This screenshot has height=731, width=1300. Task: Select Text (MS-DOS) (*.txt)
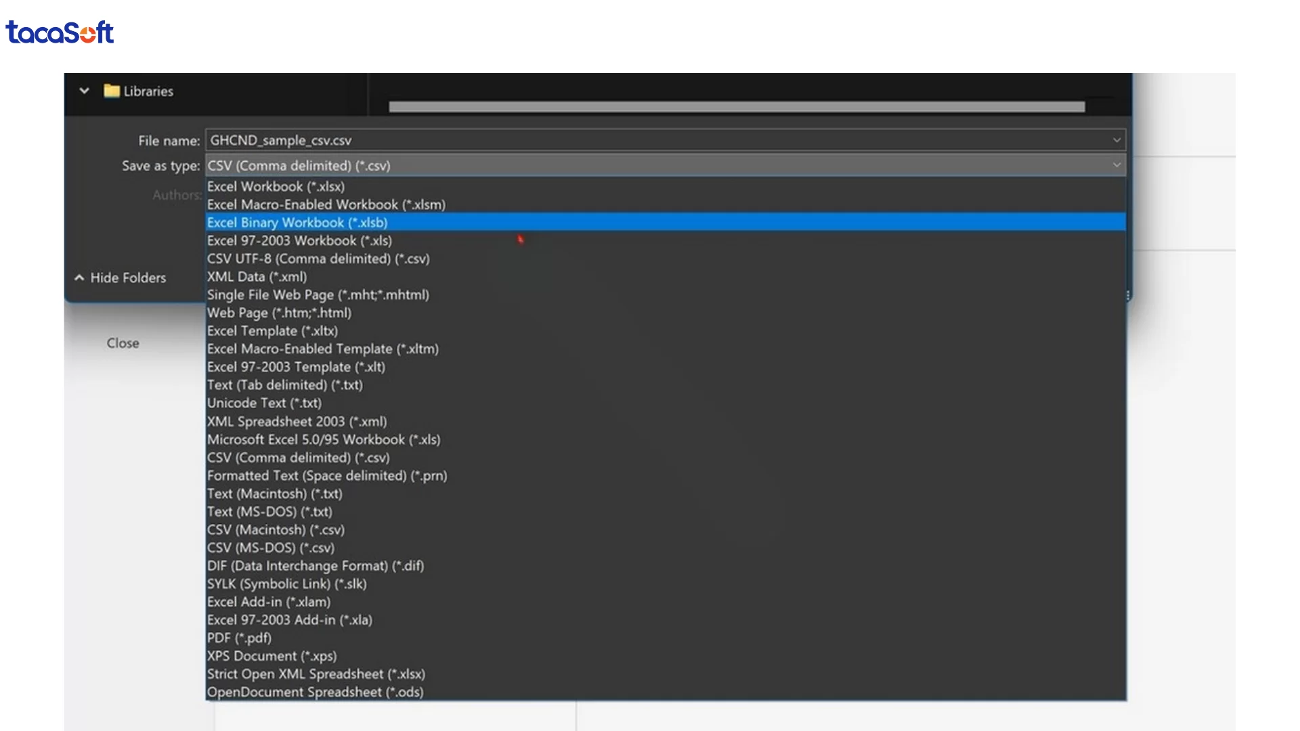point(666,512)
